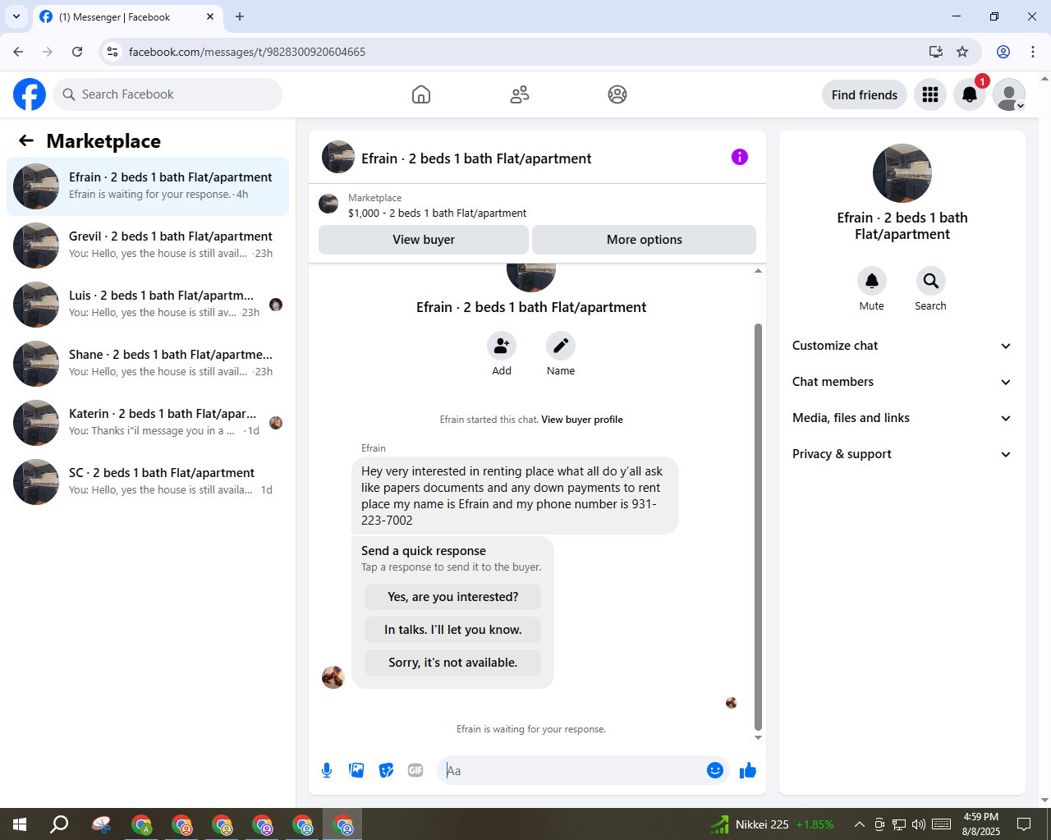
Task: Click the chat vertical scrollbar
Action: coord(758,526)
